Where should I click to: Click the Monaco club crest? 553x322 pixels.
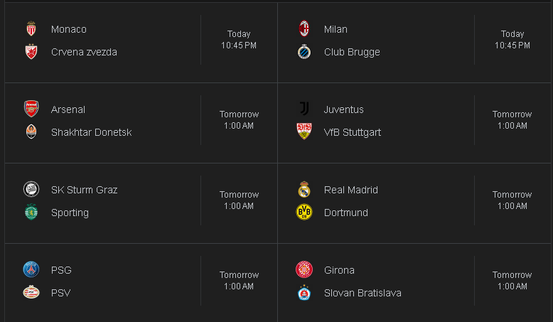(x=31, y=29)
